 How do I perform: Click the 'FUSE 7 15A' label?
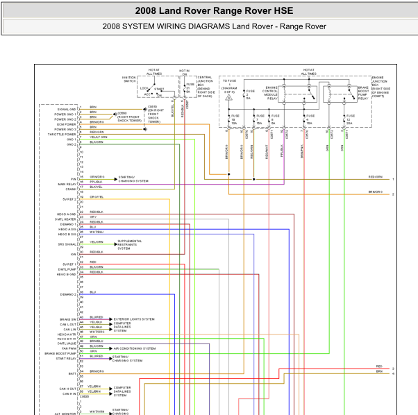(260, 119)
